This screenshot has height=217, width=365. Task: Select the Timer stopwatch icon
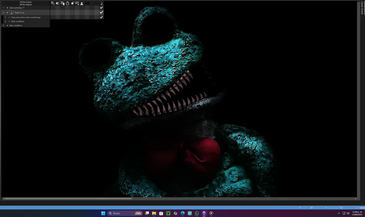(x=67, y=3)
